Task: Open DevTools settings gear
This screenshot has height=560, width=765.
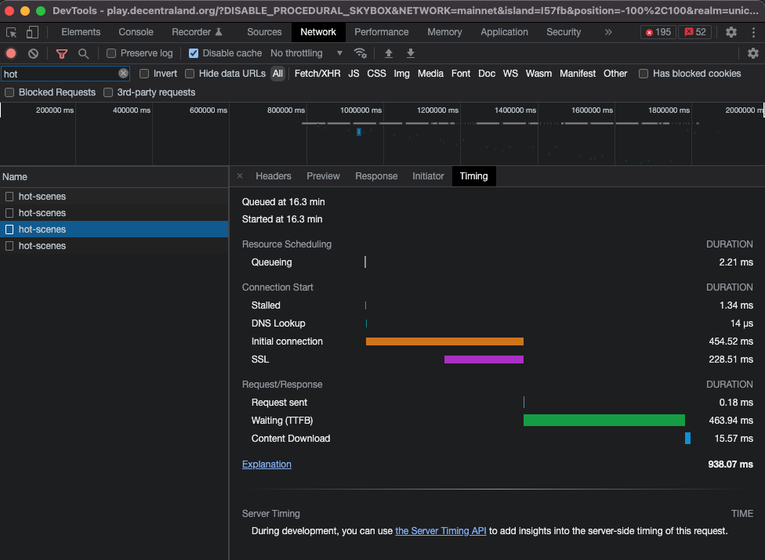Action: coord(731,32)
